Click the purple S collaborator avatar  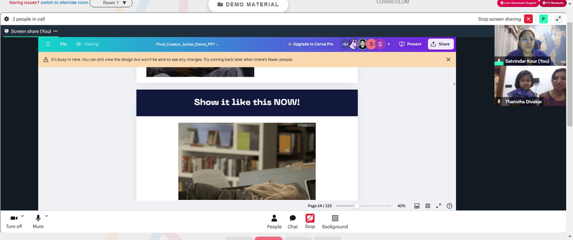(x=380, y=44)
